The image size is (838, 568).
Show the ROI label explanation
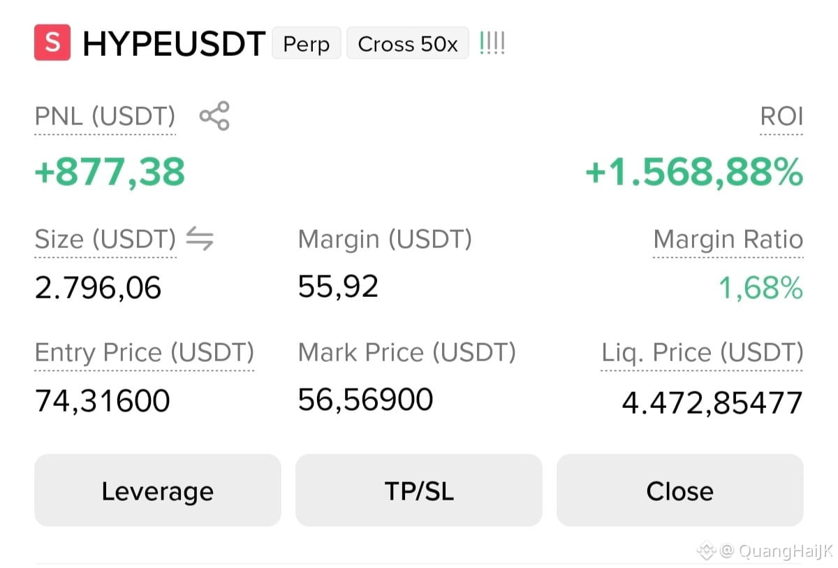[781, 117]
